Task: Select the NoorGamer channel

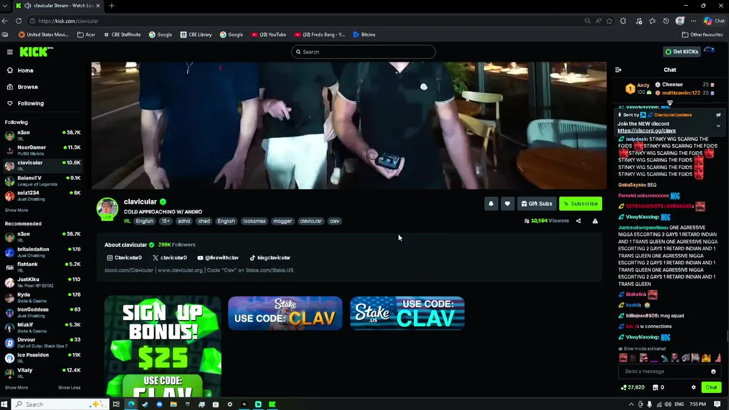Action: pyautogui.click(x=43, y=150)
